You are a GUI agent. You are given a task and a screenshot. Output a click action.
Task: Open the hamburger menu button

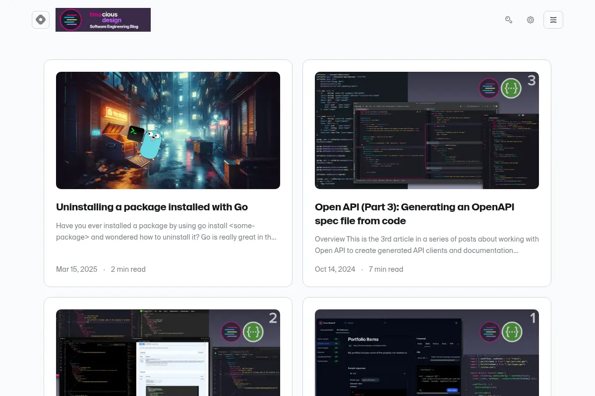(x=553, y=20)
